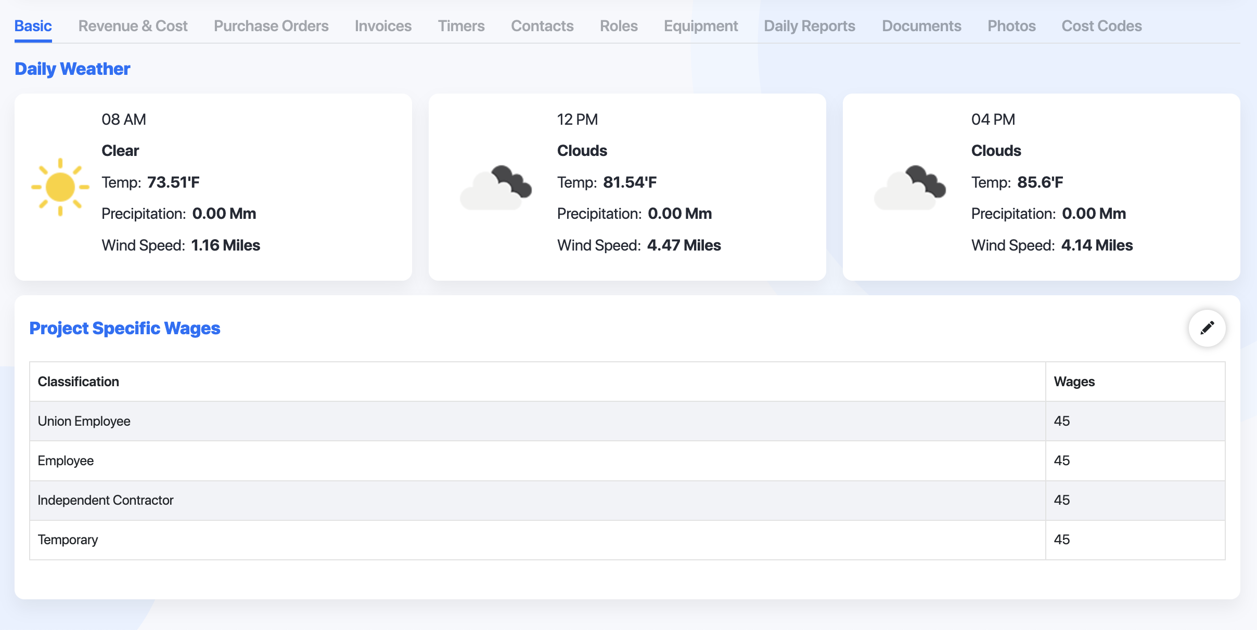Click the 73.51'F temperature value
The width and height of the screenshot is (1257, 630).
[173, 182]
